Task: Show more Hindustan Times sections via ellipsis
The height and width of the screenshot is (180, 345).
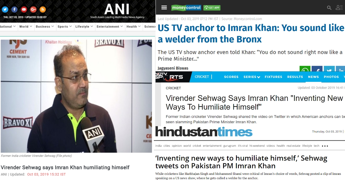Action: (325, 146)
